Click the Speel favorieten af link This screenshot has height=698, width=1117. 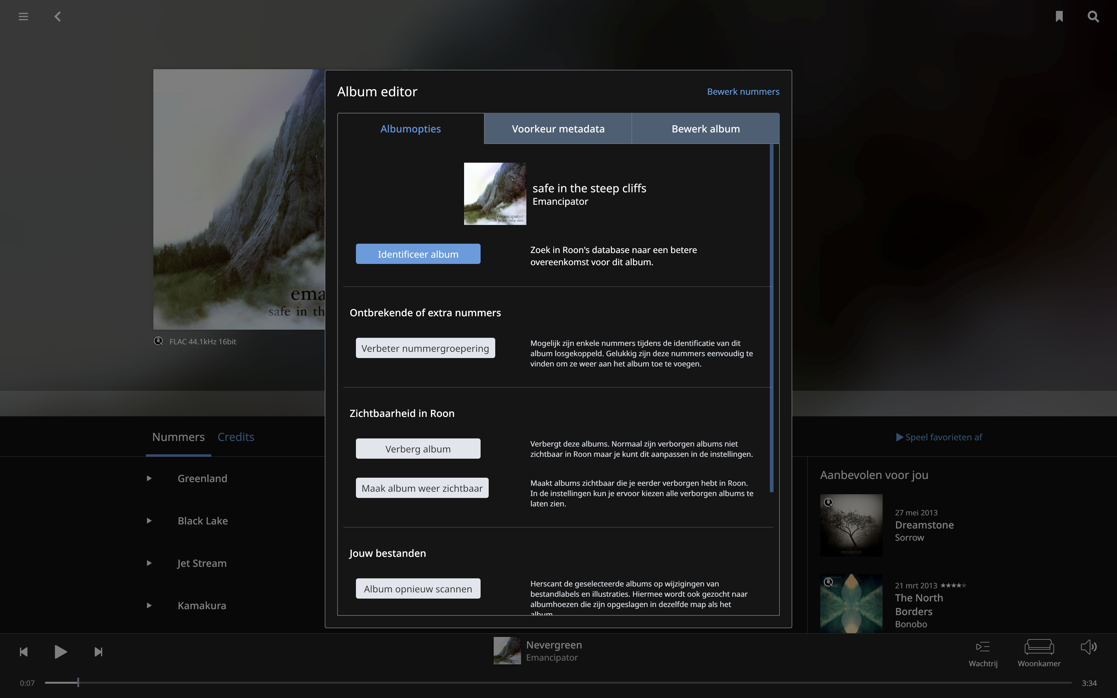(939, 437)
